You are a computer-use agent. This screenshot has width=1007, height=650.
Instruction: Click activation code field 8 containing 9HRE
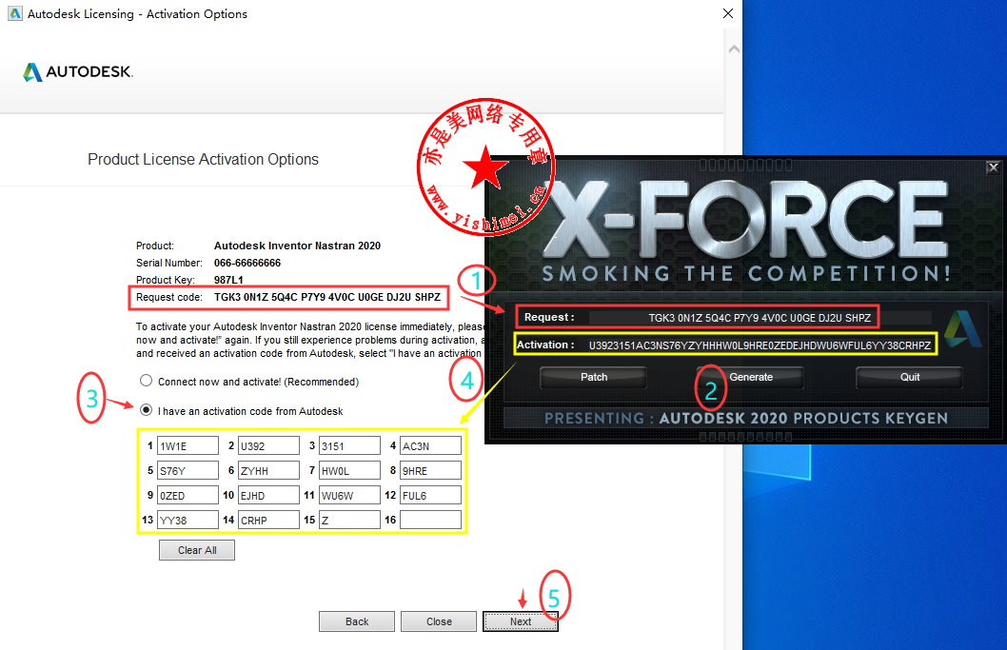[x=430, y=471]
